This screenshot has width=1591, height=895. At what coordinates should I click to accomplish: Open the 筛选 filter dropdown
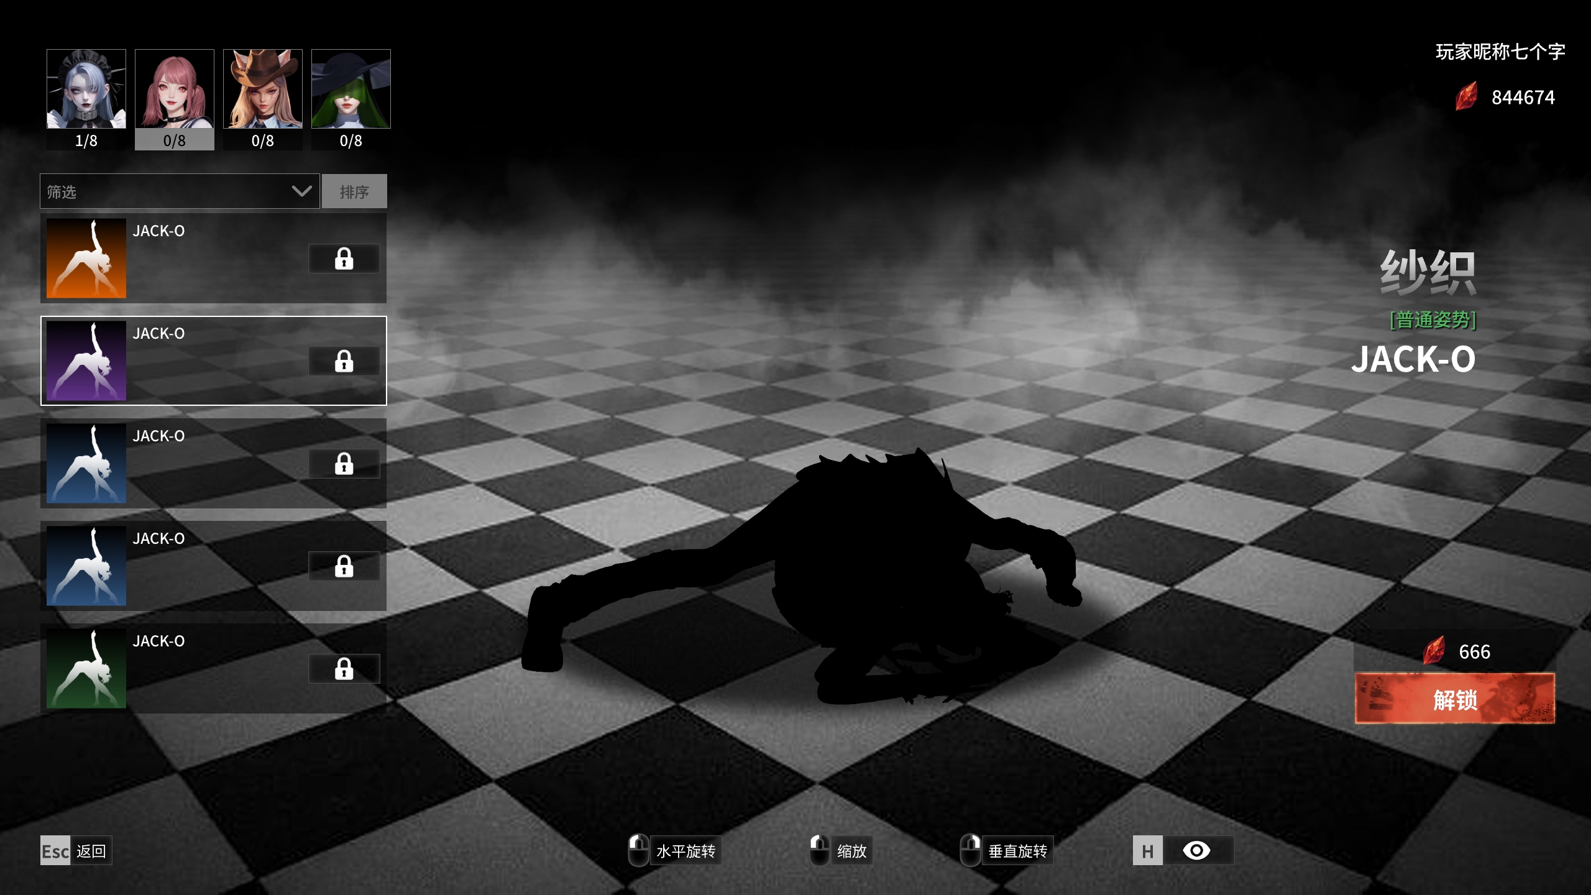point(168,191)
